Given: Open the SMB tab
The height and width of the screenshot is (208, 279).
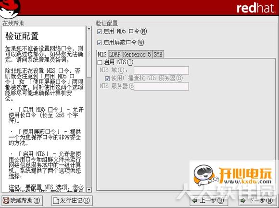Looking at the screenshot, I should 158,55.
